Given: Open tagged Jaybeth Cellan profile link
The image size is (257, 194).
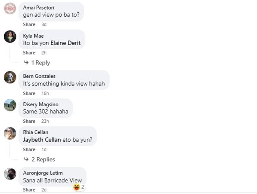Looking at the screenshot, I should pyautogui.click(x=42, y=140).
